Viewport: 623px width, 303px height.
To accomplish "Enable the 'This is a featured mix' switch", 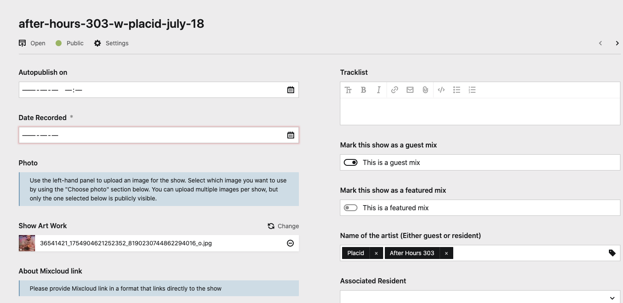I will pyautogui.click(x=351, y=208).
